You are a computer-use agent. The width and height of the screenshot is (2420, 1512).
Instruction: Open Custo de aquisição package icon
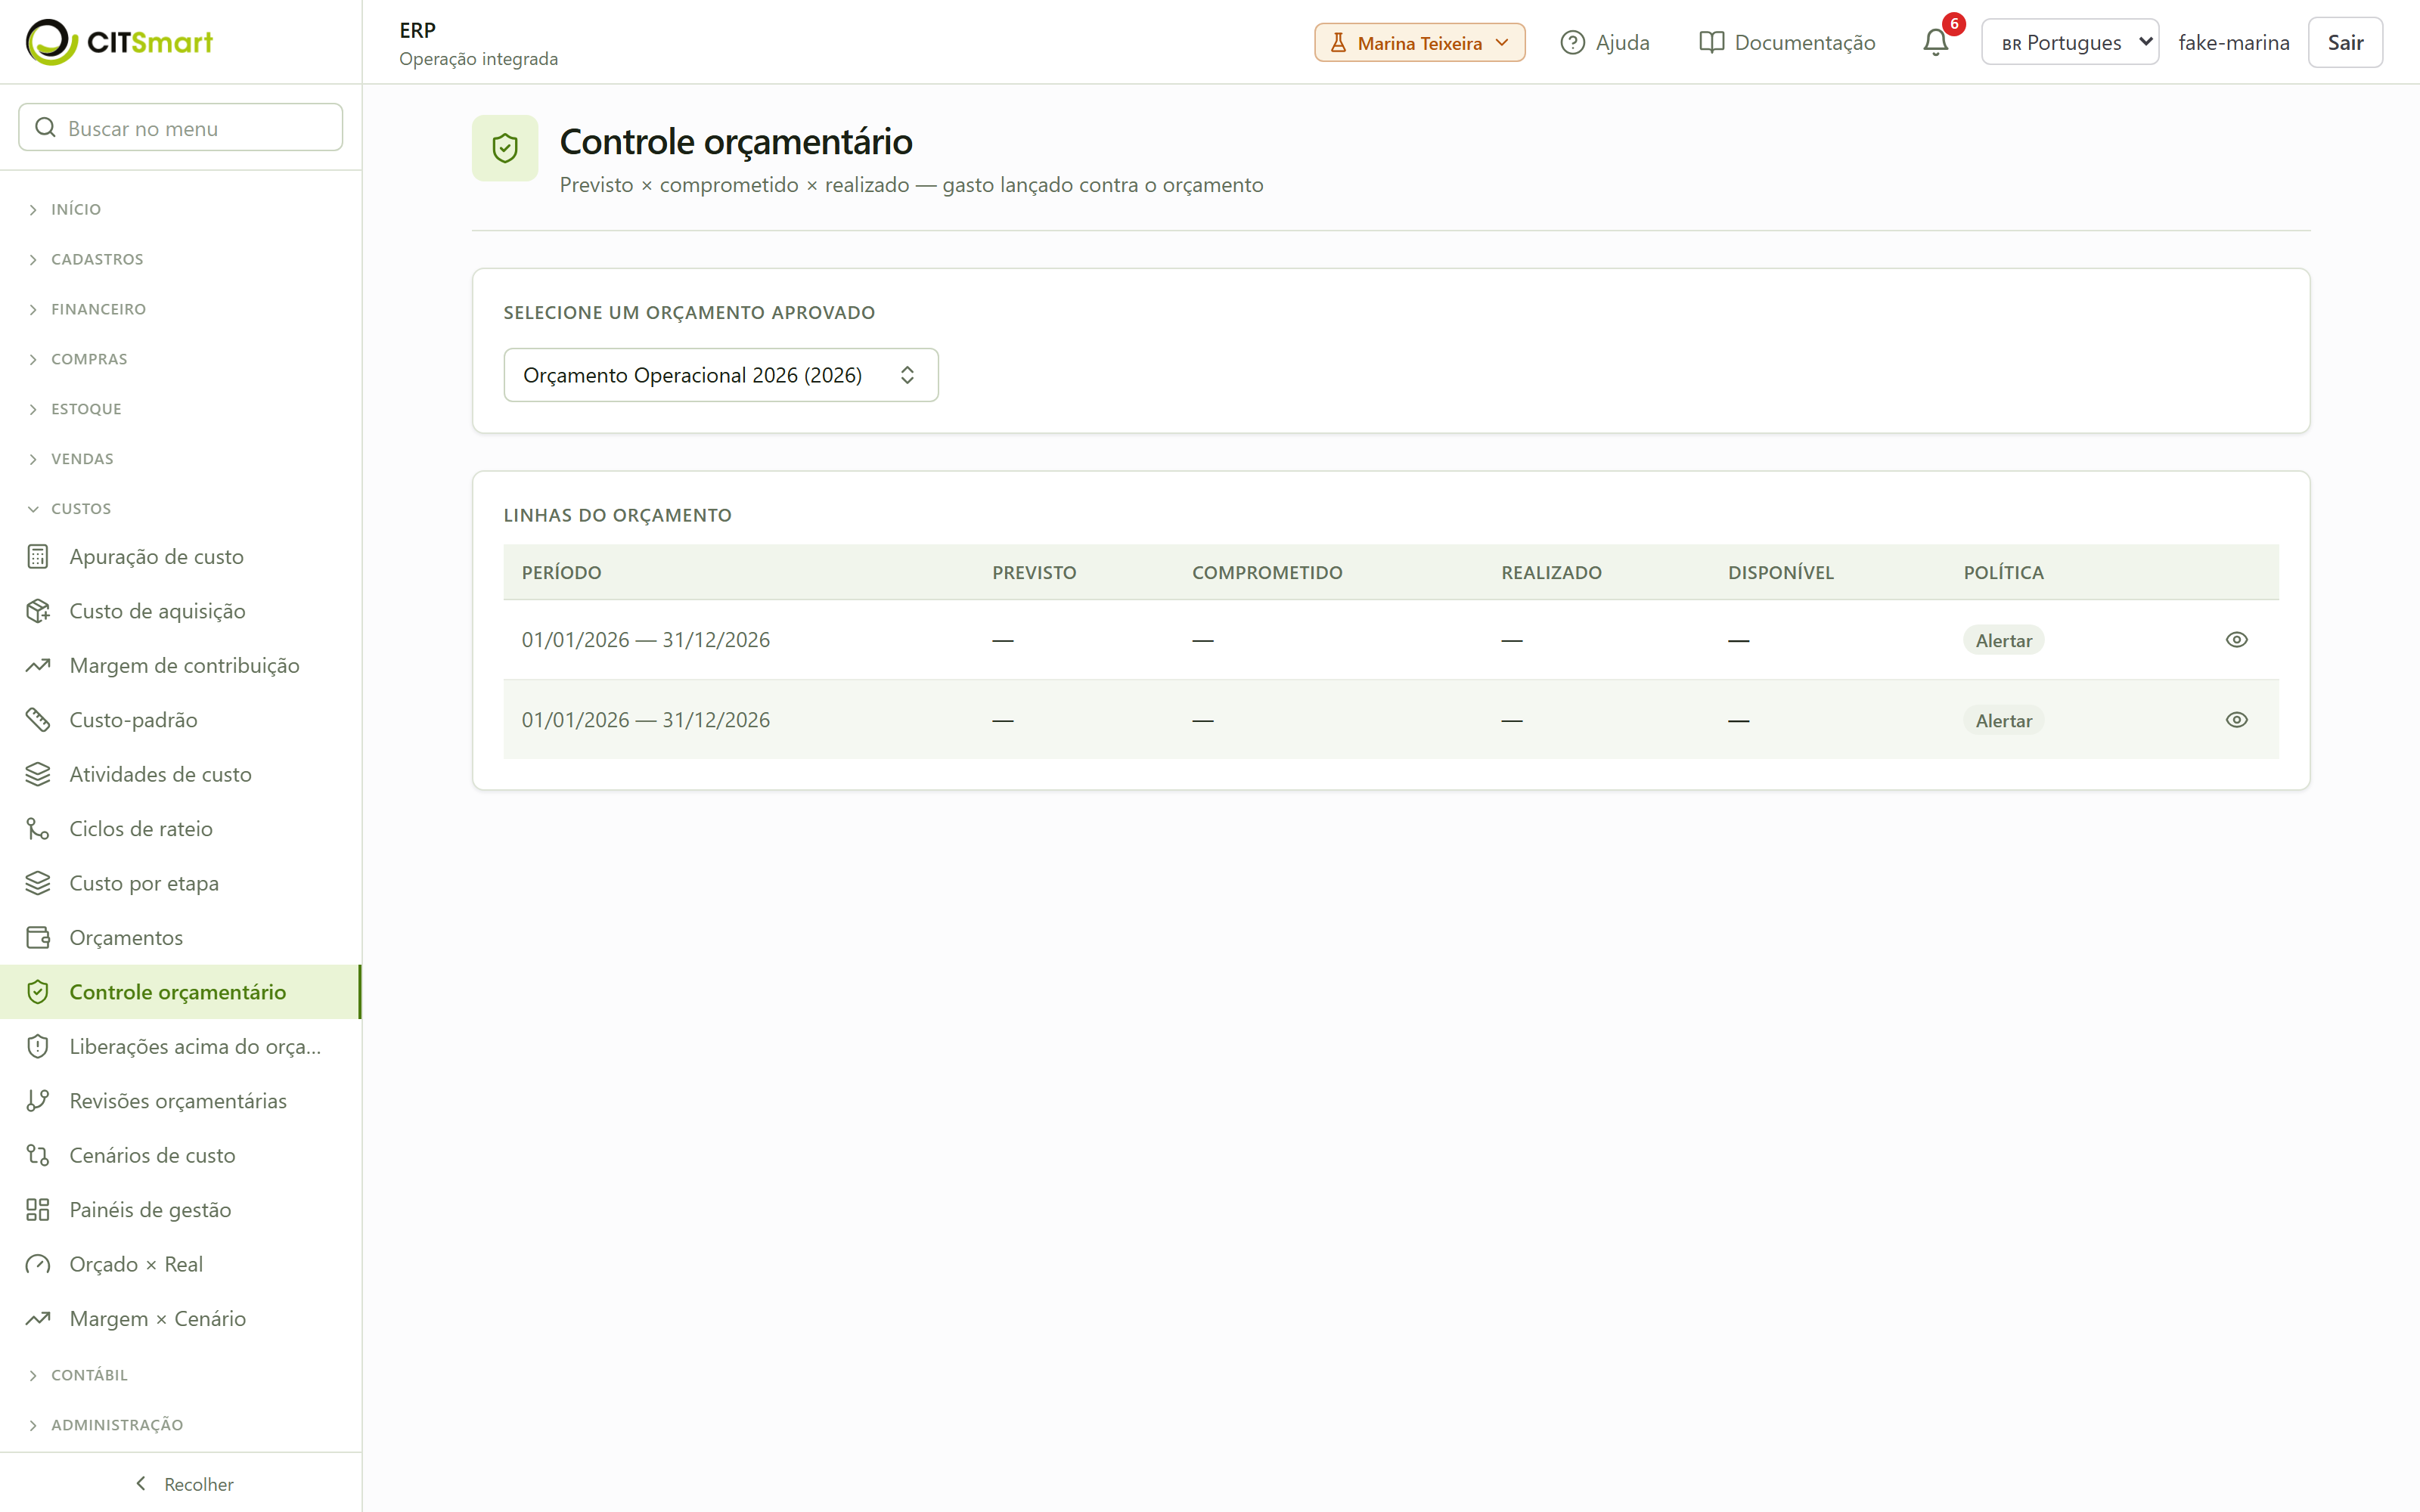pyautogui.click(x=38, y=611)
